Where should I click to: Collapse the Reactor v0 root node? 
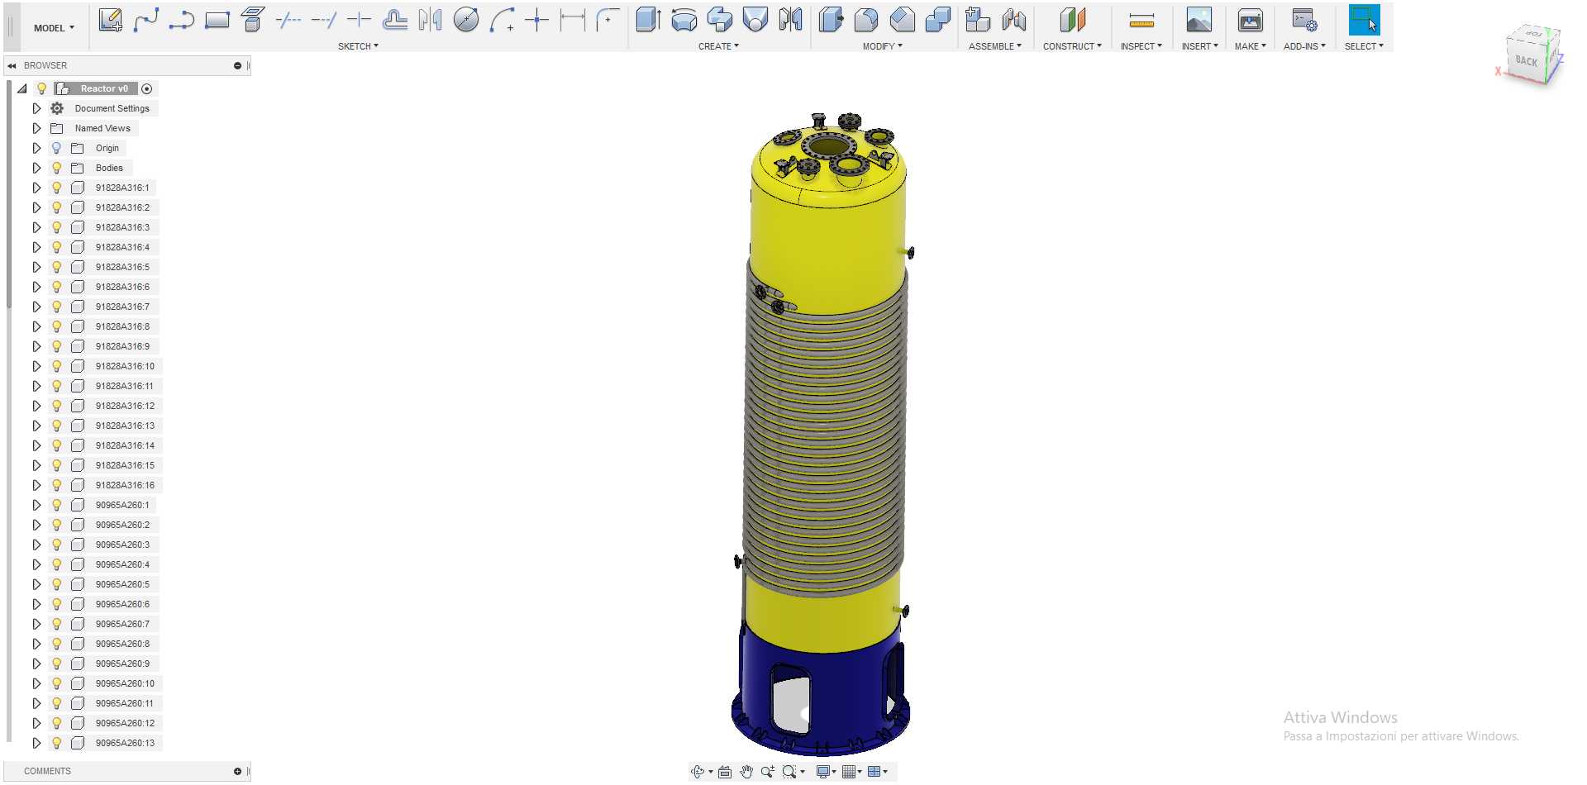[x=22, y=88]
